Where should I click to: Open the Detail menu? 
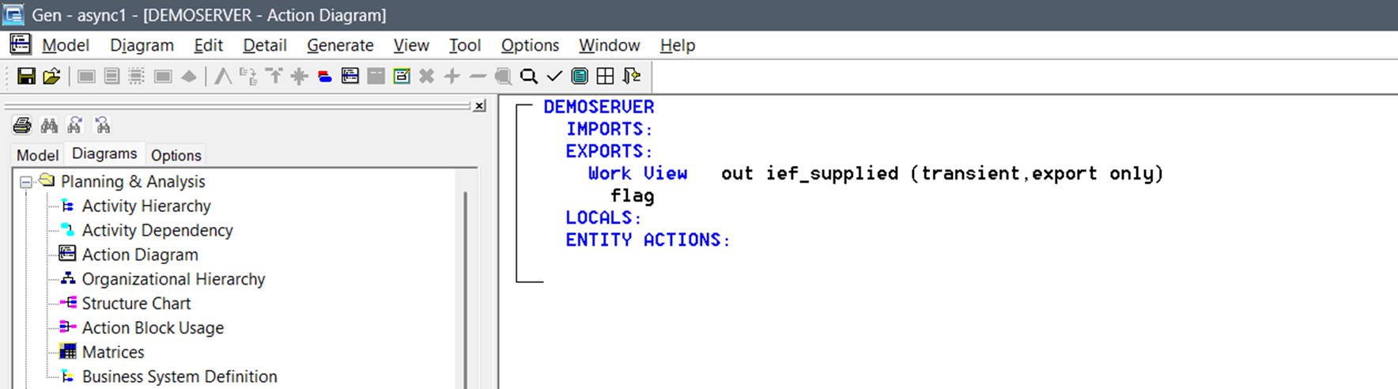coord(264,45)
